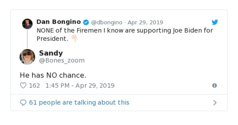Click the 1:45 PM - Apr 29, 2019 timestamp
The image size is (238, 125).
tap(80, 85)
